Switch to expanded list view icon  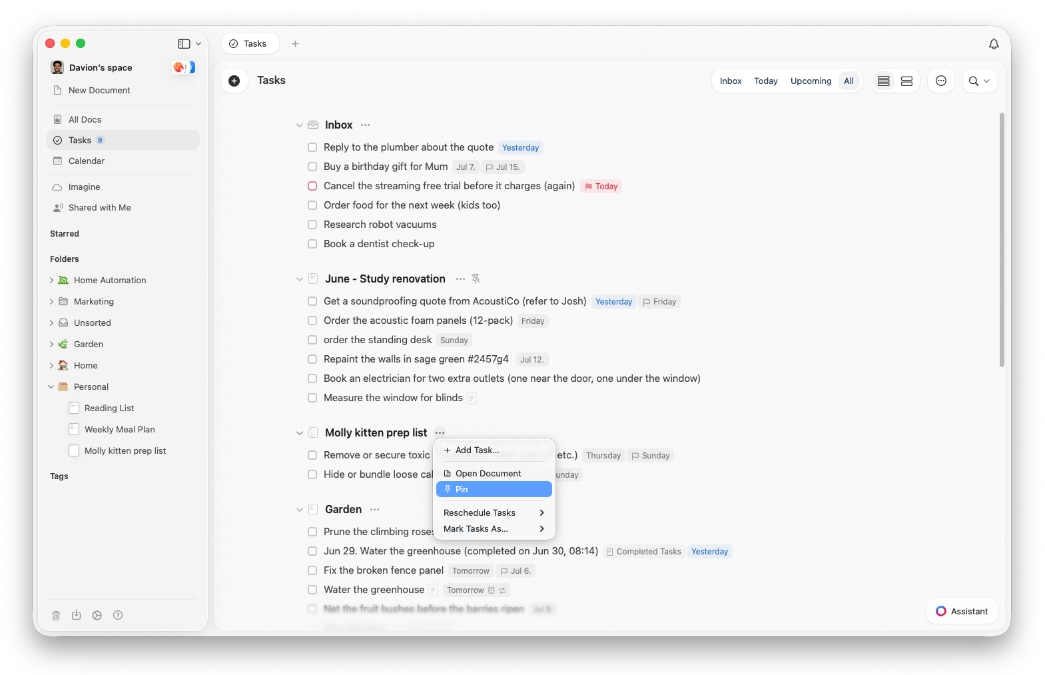click(x=906, y=81)
